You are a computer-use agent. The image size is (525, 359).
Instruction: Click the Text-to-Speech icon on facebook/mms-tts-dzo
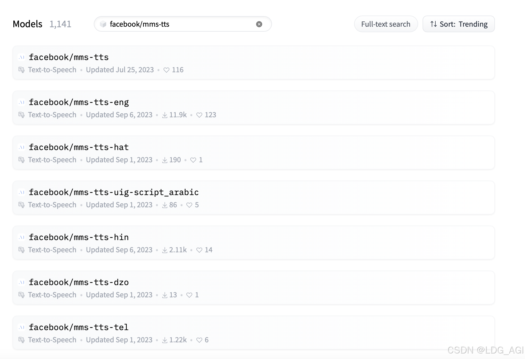tap(22, 295)
